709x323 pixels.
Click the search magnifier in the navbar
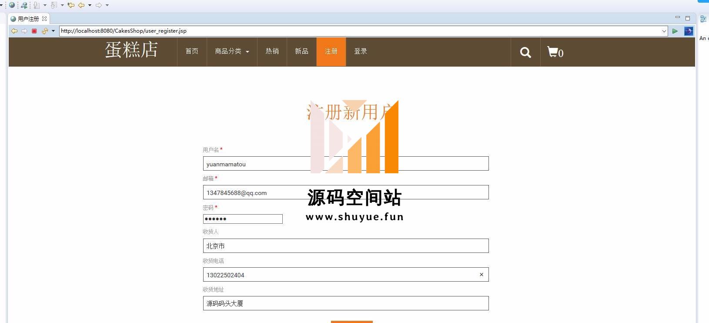(525, 53)
